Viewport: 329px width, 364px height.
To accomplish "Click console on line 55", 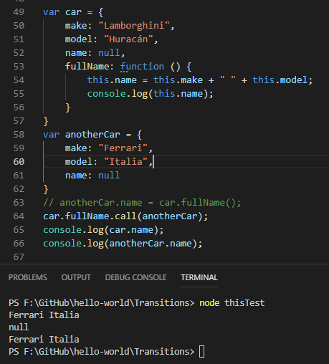I will [x=106, y=94].
